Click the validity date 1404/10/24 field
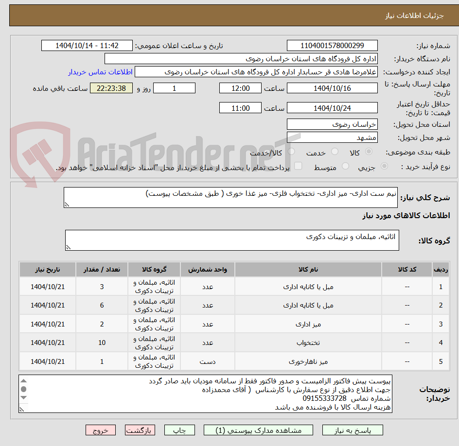This screenshot has width=459, height=446. click(332, 108)
